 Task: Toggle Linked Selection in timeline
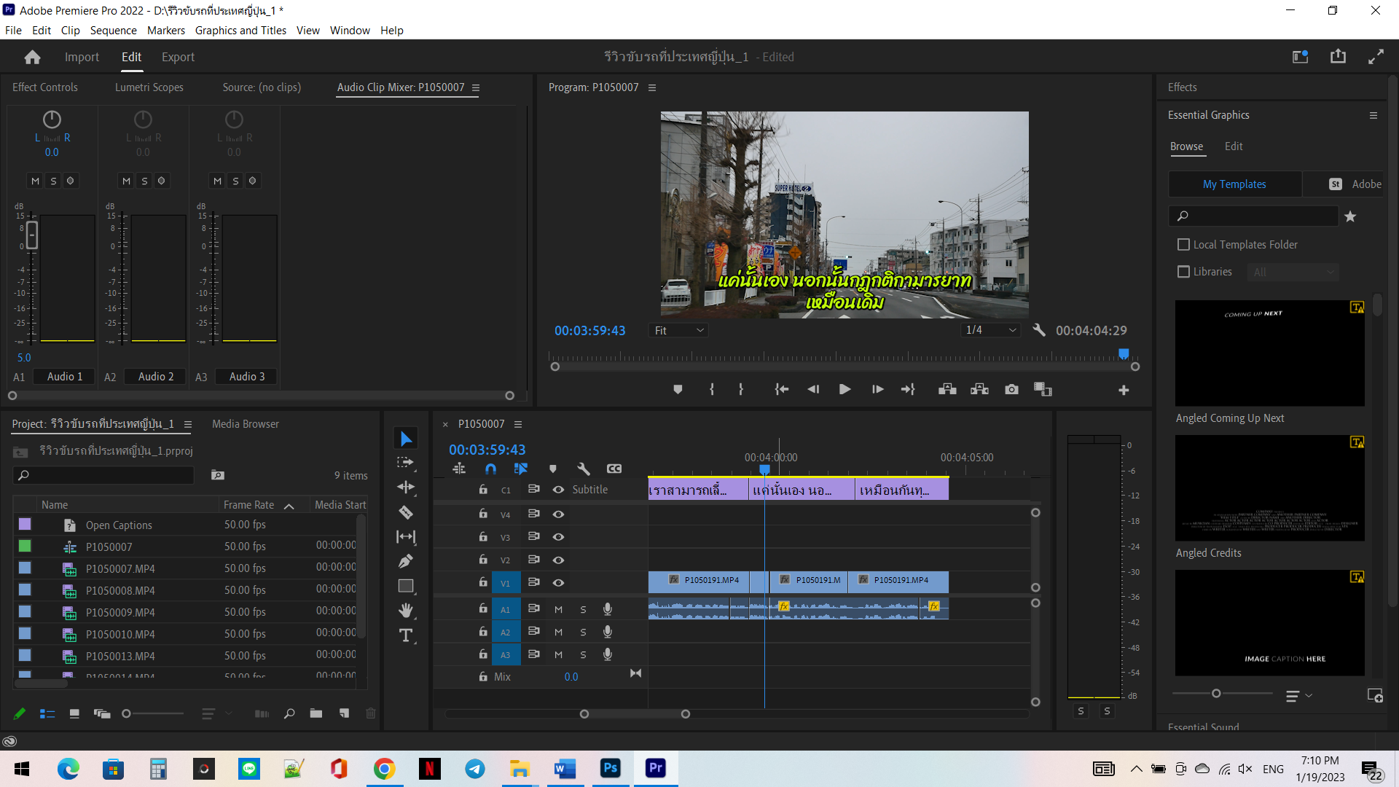pyautogui.click(x=521, y=469)
